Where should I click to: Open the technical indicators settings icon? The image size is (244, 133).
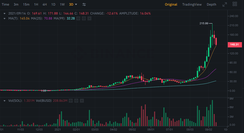(x=84, y=5)
